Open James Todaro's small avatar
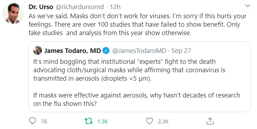 coord(37,50)
